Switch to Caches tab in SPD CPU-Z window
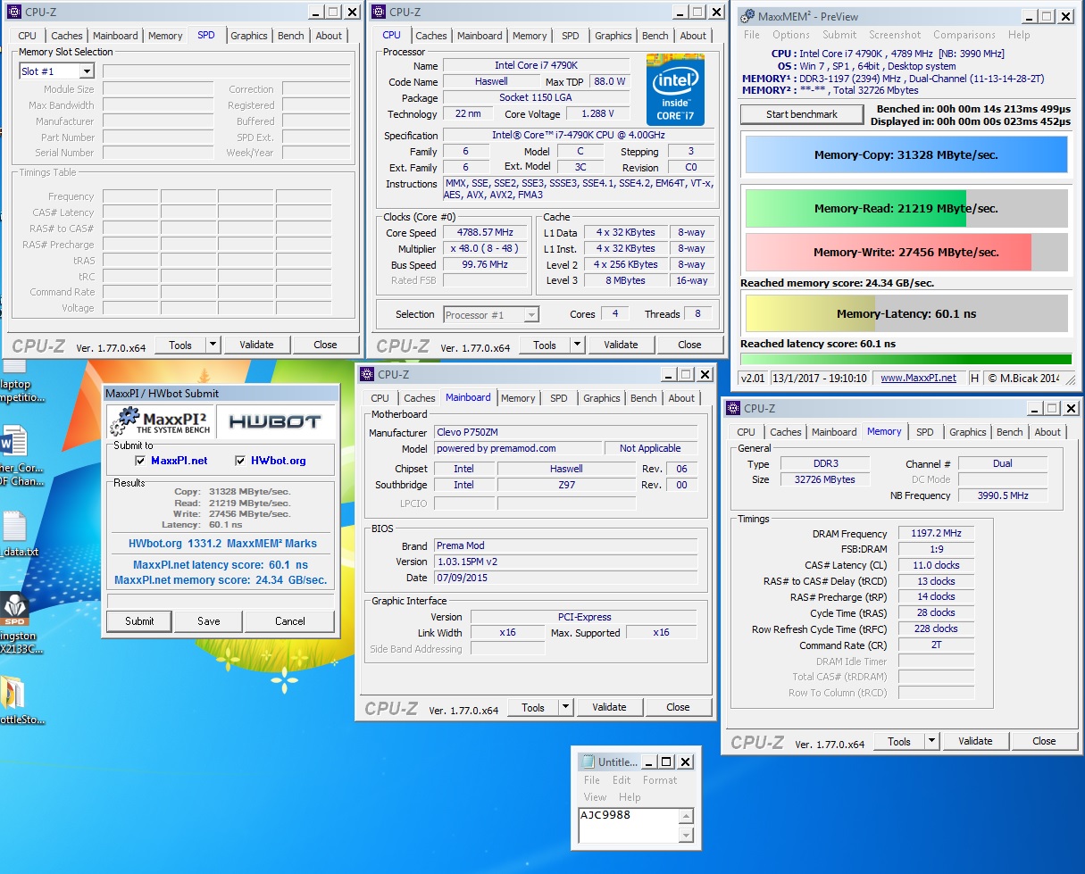Screen dimensions: 1085x874 67,36
